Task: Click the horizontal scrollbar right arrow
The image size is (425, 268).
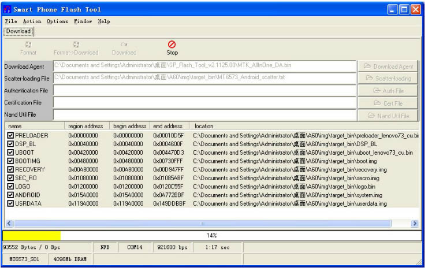Action: pyautogui.click(x=415, y=224)
